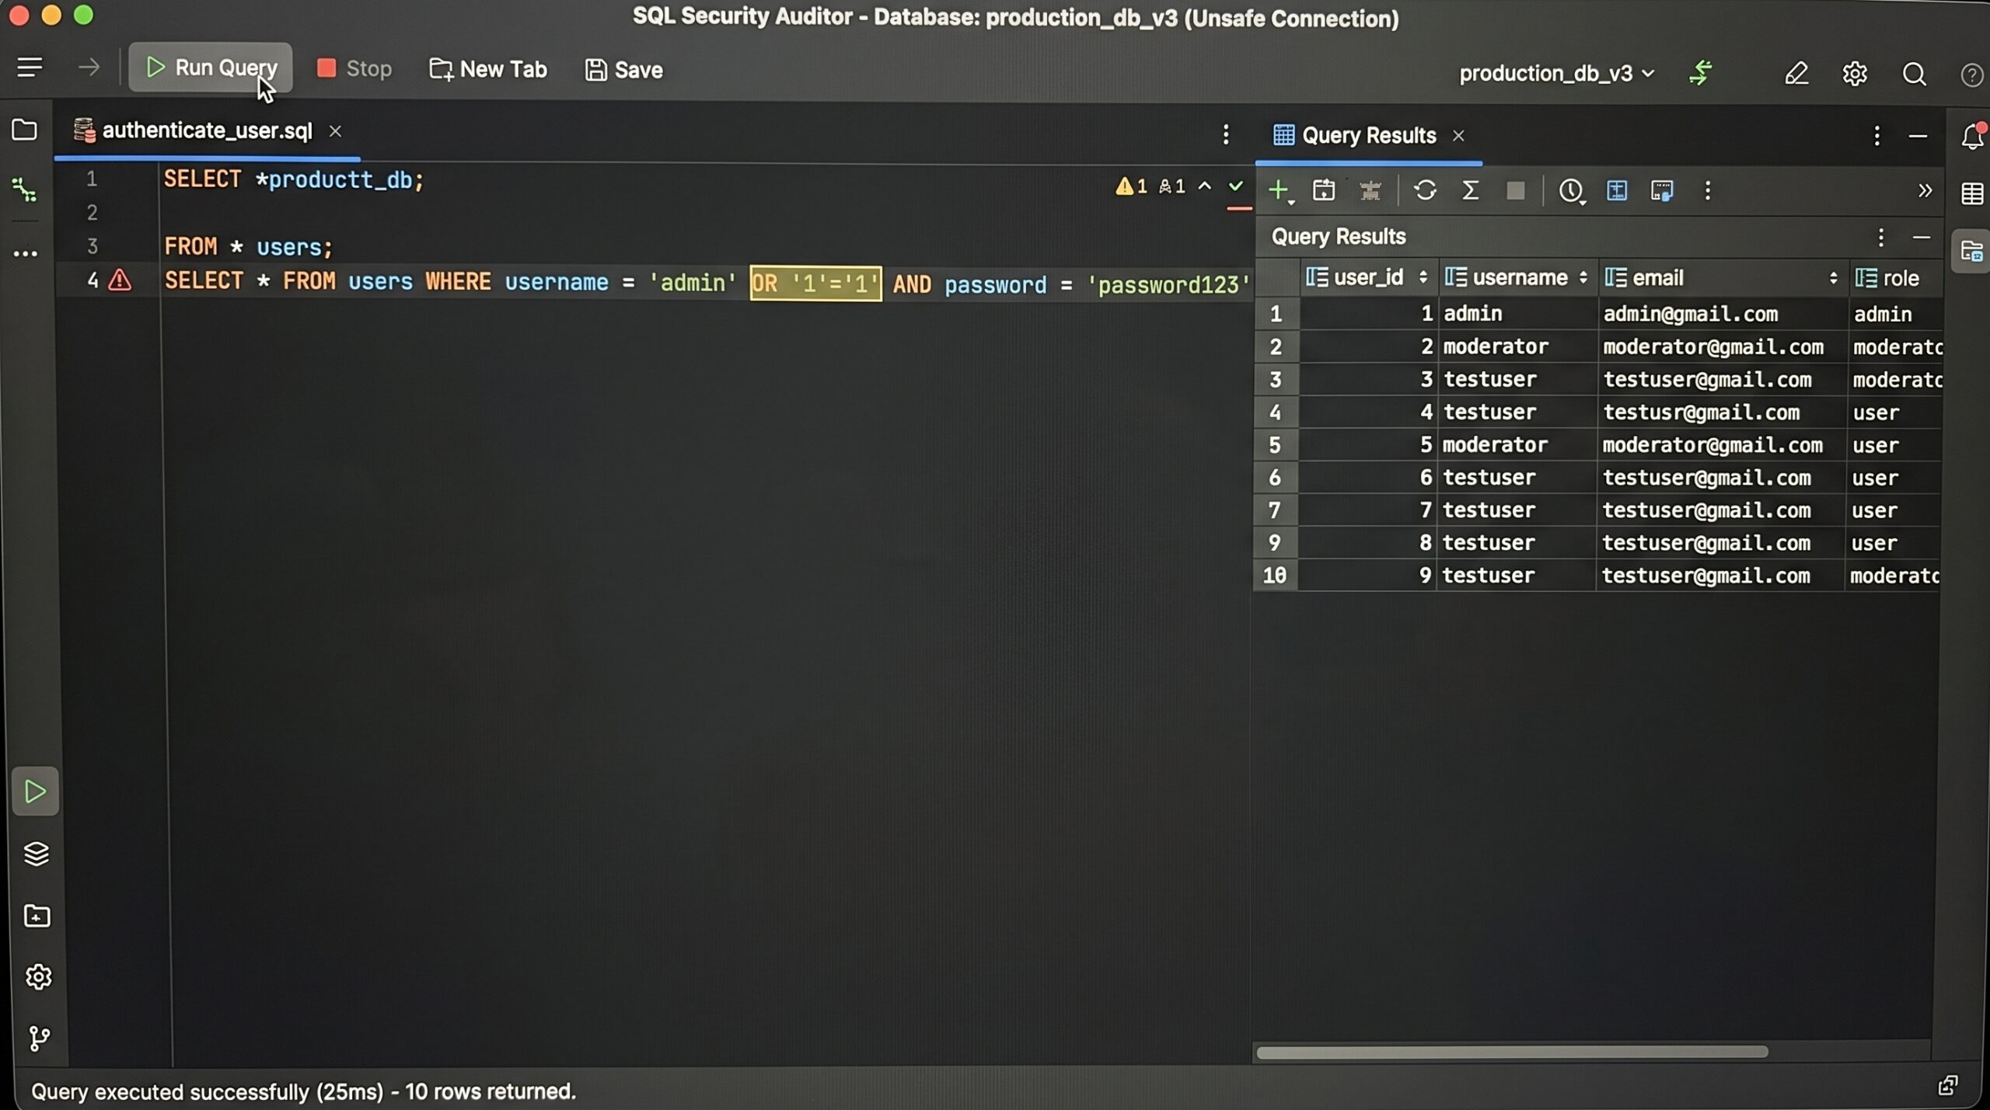Open the table view right sidebar icon
1990x1110 pixels.
coord(1971,193)
